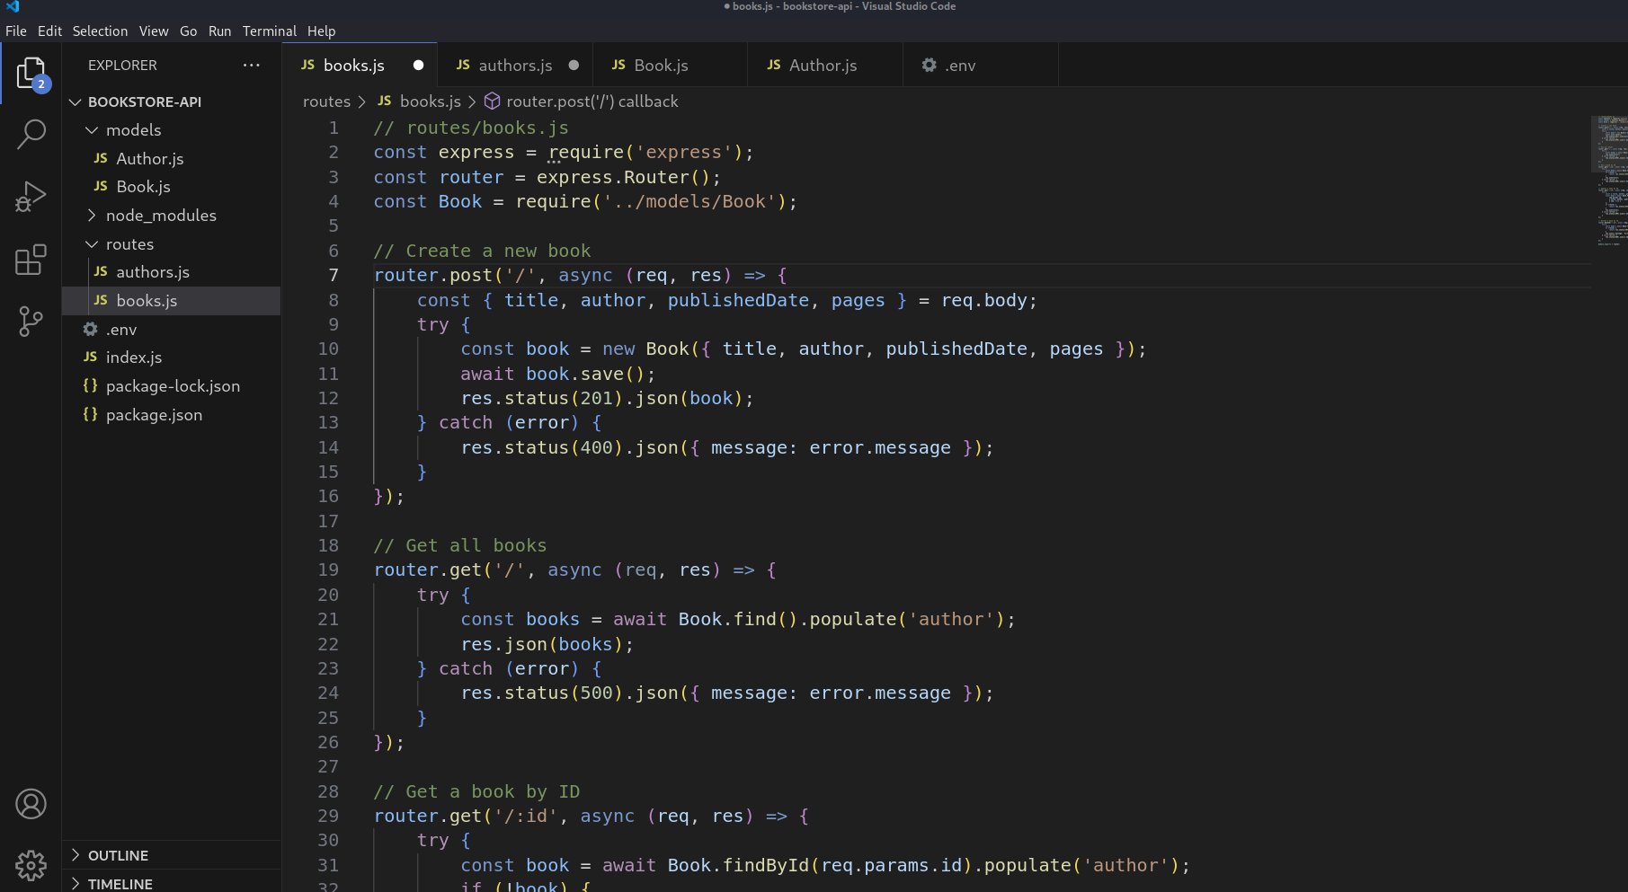Open the Run menu
This screenshot has height=892, width=1628.
pos(220,31)
